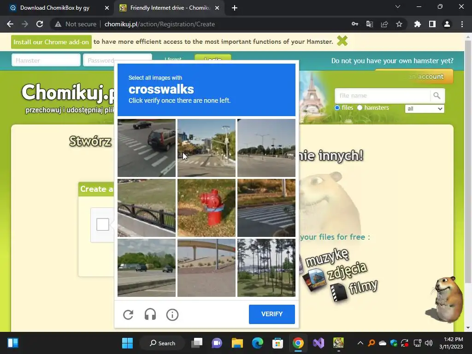Click Install our Chrome add-on button
472x354 pixels.
pos(51,42)
